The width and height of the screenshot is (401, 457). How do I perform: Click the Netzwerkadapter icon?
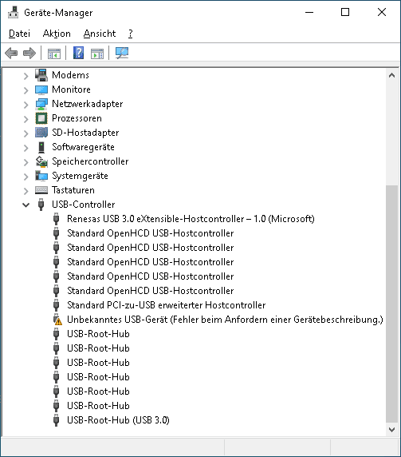tap(41, 104)
